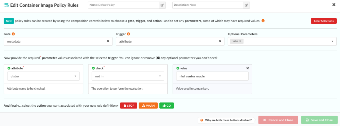Click the Gate info icon
Viewport: 340px width, 126px height.
tap(13, 34)
